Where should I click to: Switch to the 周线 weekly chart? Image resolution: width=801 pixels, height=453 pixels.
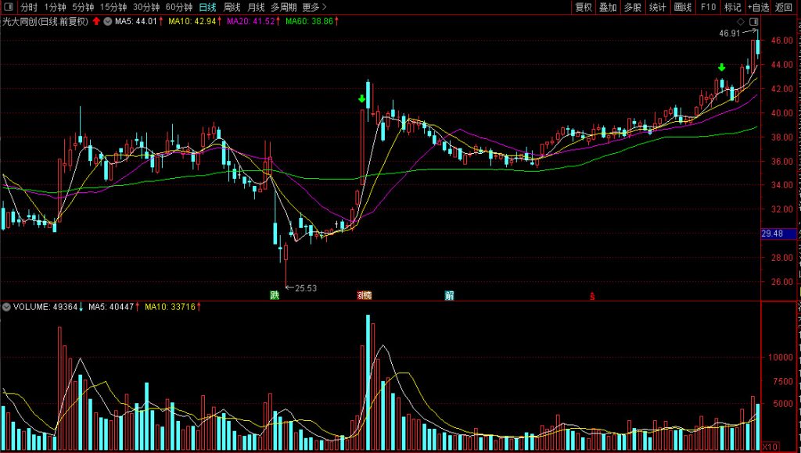coord(232,7)
